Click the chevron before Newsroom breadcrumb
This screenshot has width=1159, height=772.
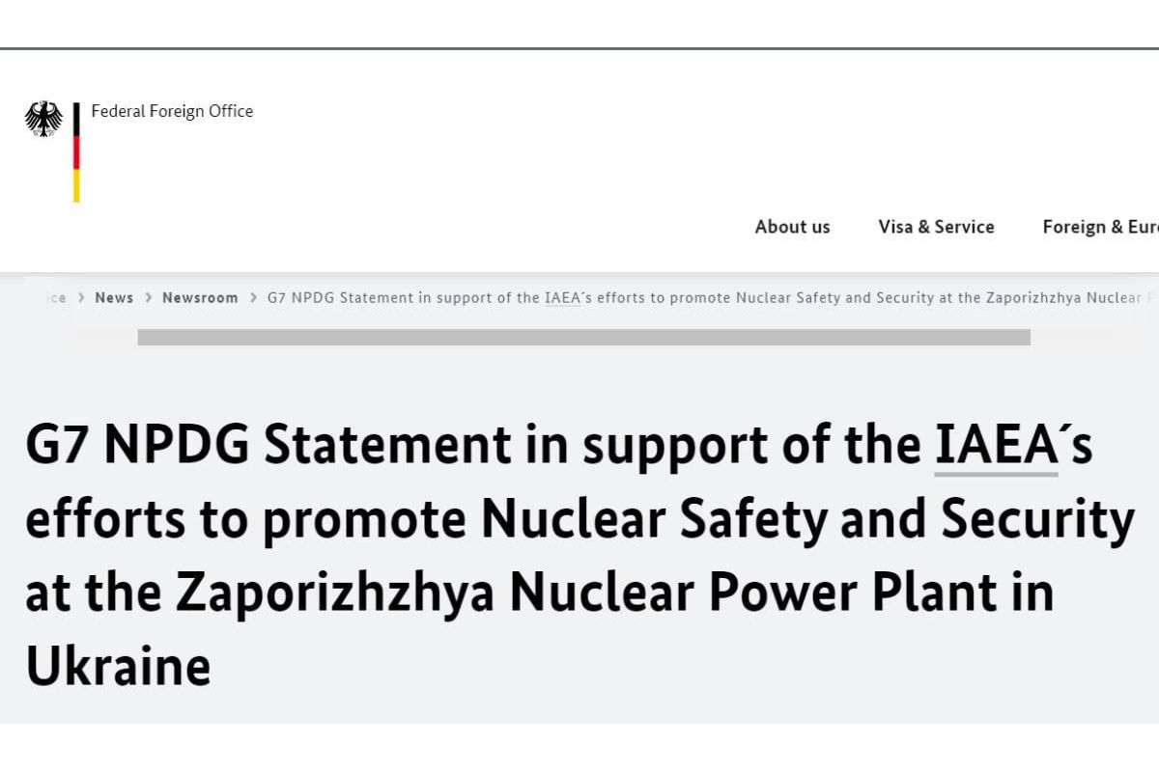click(x=149, y=297)
